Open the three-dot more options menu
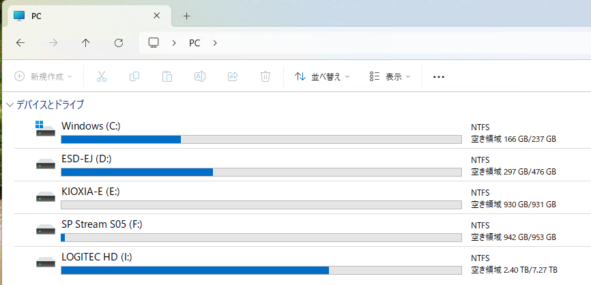The image size is (591, 285). click(439, 76)
